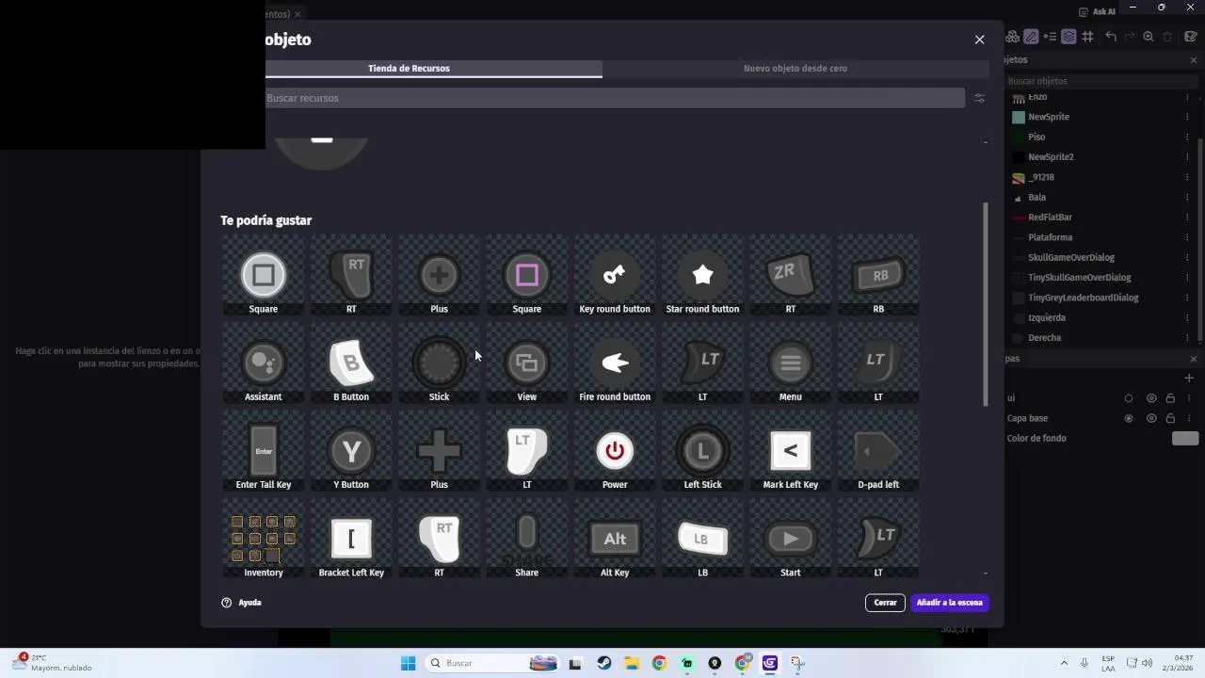Screen dimensions: 1205x678
Task: Open options menu for Piso object
Action: click(1187, 137)
